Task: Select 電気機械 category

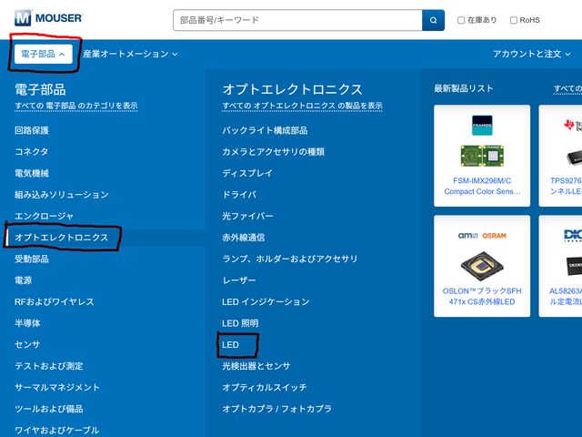Action: point(32,173)
